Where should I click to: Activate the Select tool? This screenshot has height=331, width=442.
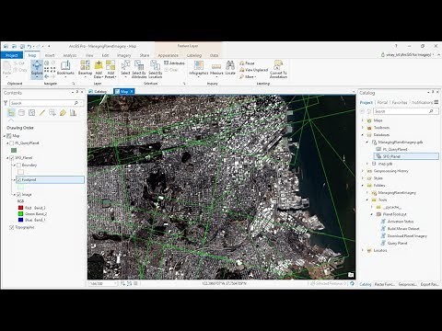pyautogui.click(x=125, y=68)
